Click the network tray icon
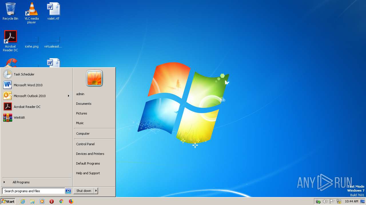The height and width of the screenshot is (205, 366). pos(339,201)
